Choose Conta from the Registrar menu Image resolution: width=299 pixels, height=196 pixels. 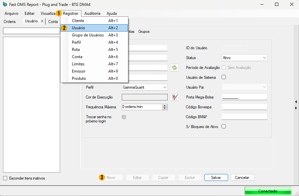[x=94, y=57]
